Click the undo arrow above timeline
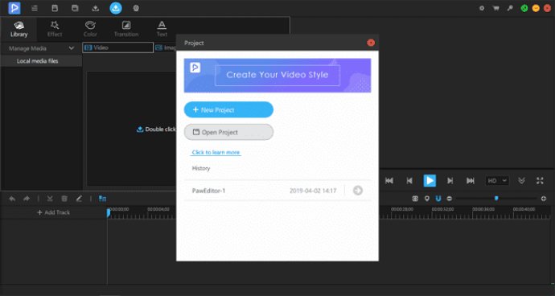 click(x=12, y=199)
